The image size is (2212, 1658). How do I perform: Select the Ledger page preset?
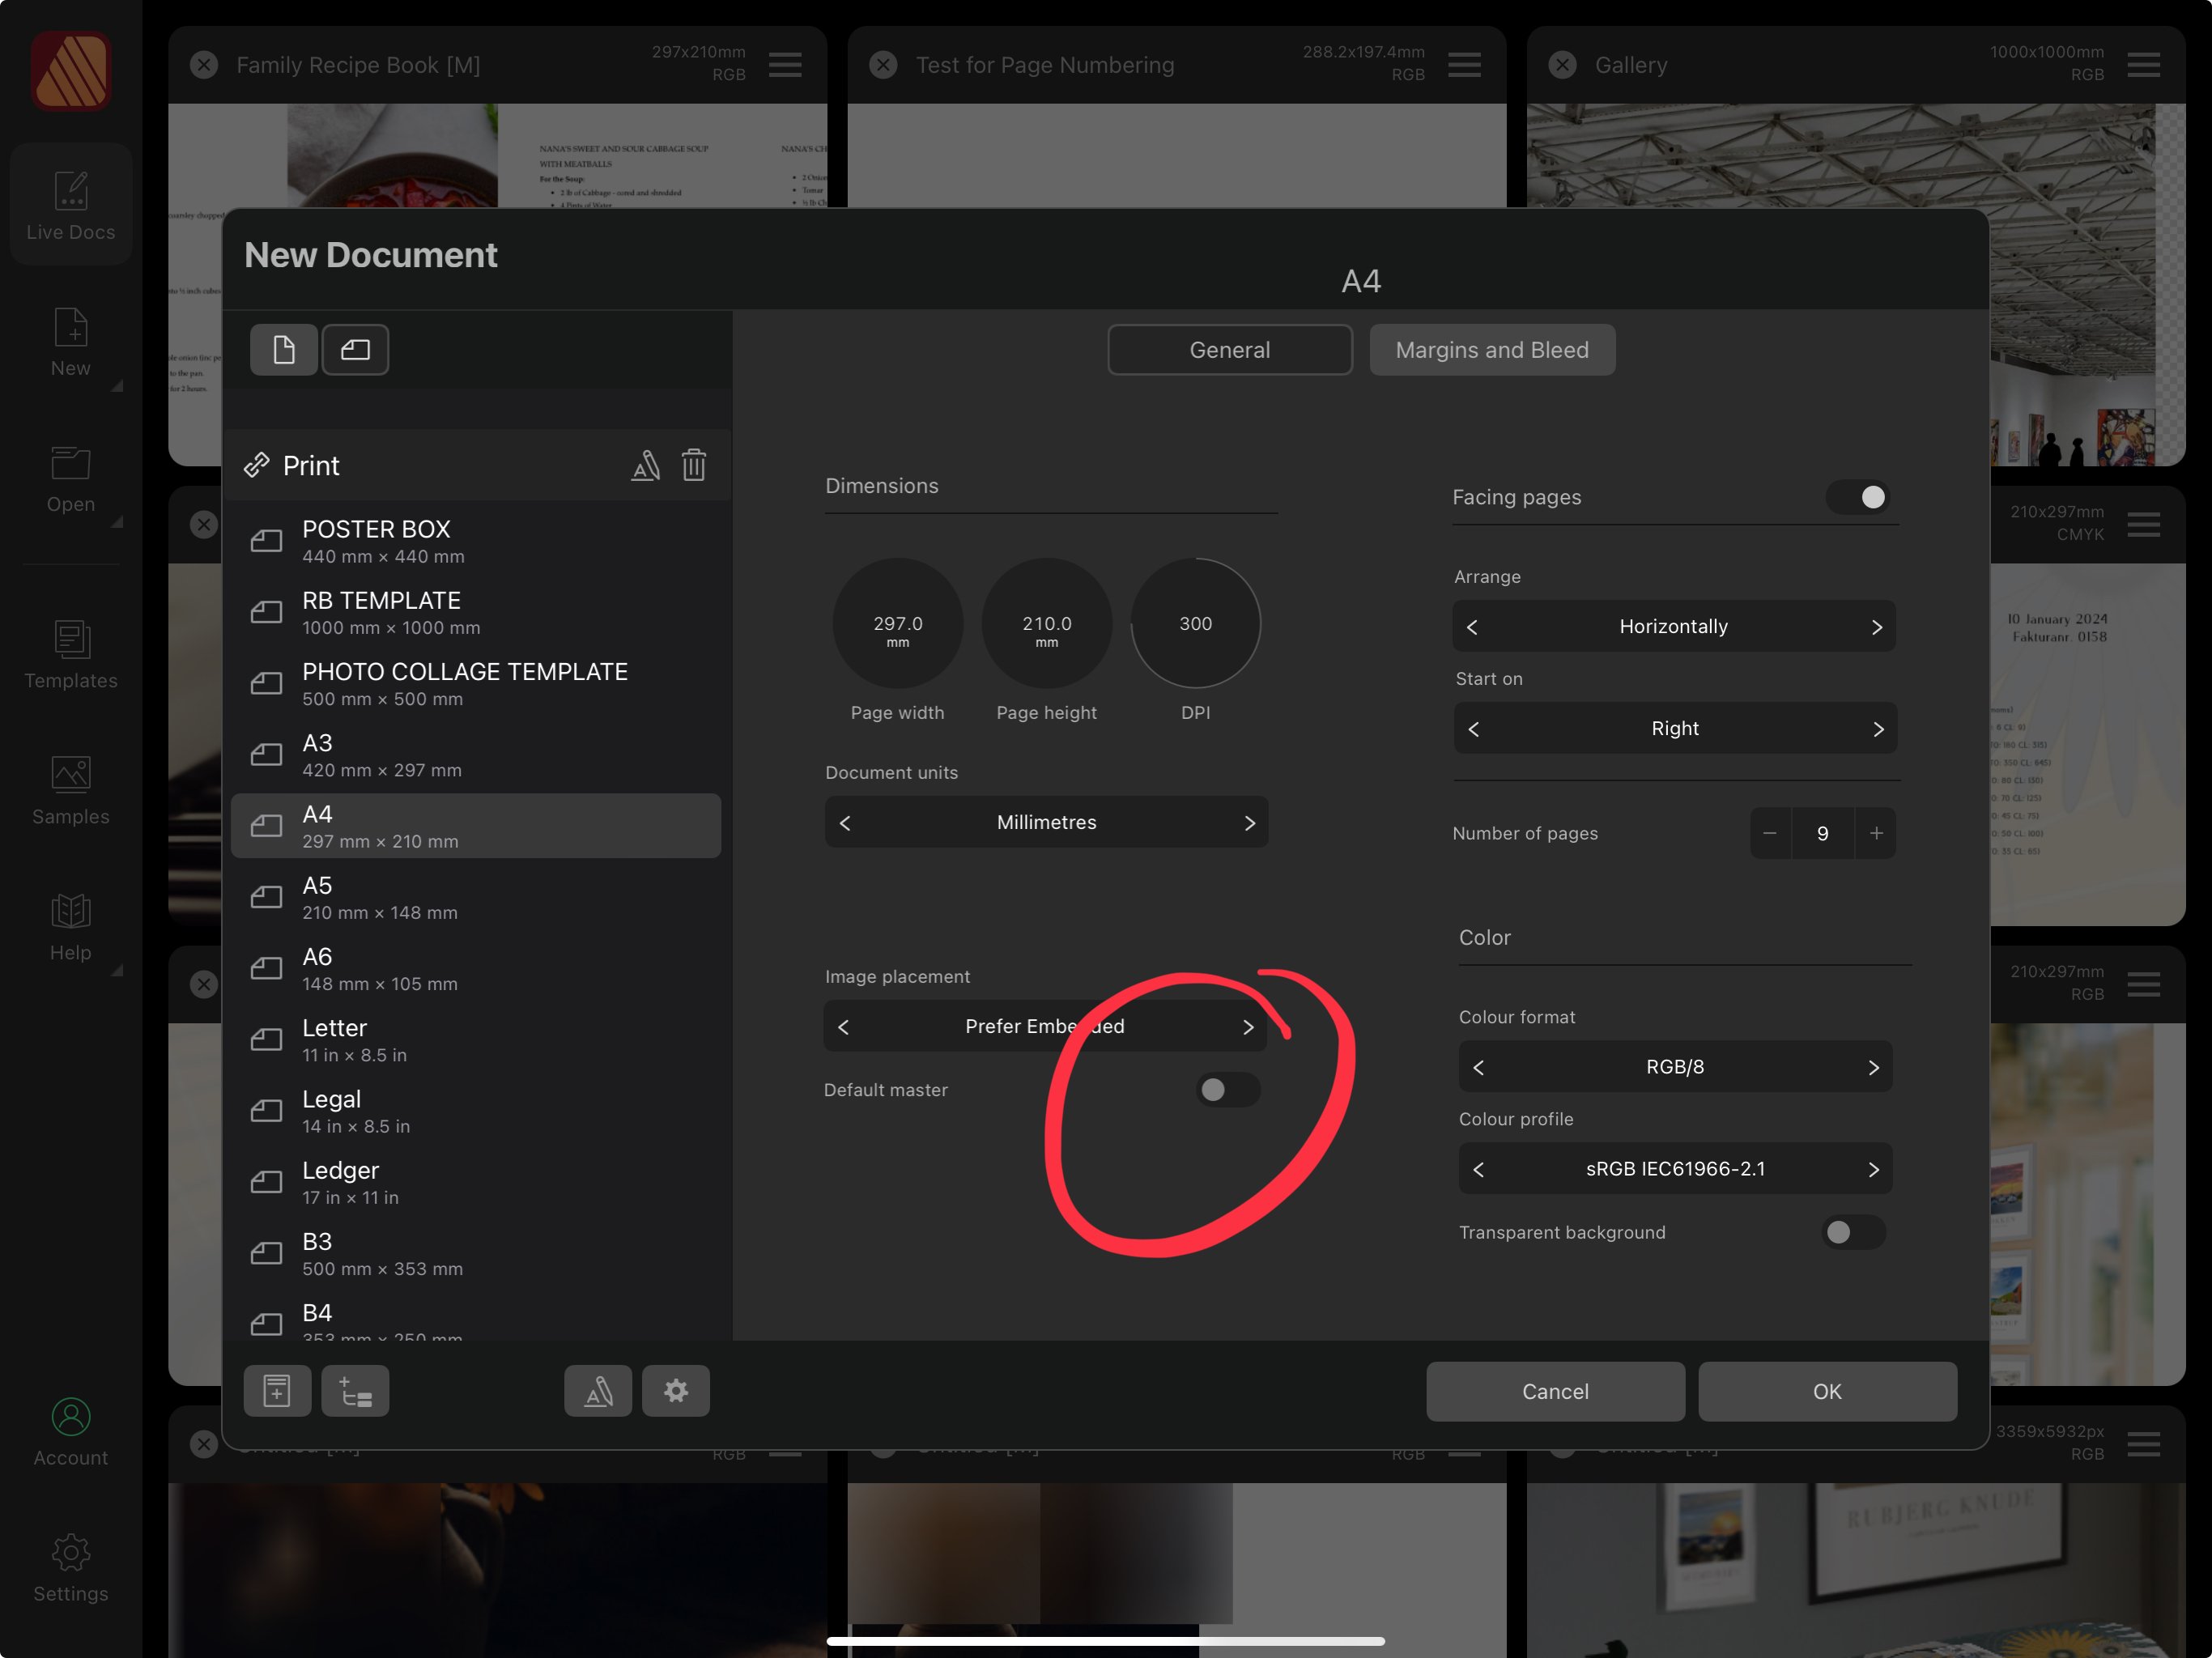(476, 1182)
